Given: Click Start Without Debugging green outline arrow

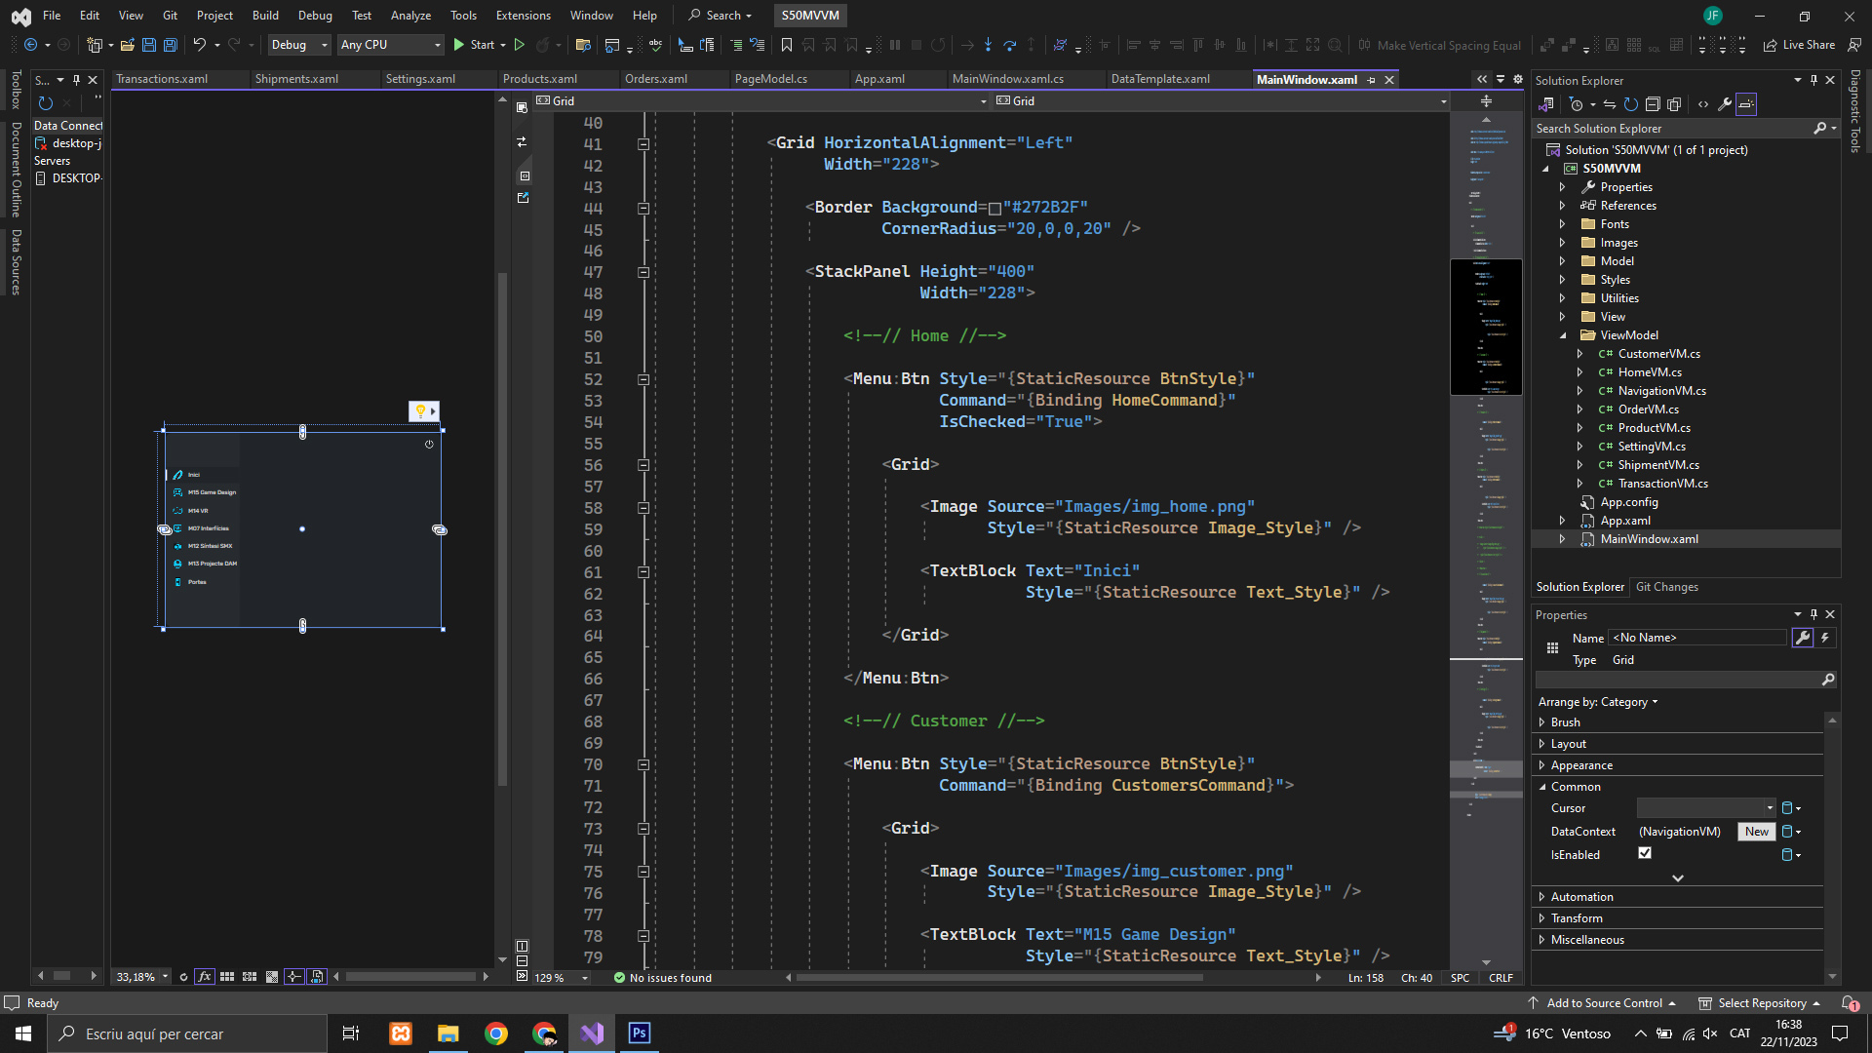Looking at the screenshot, I should pos(520,45).
